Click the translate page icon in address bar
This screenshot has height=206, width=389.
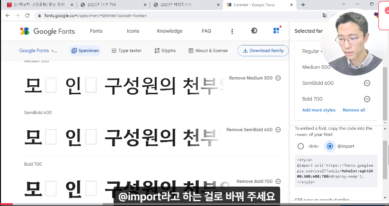(325, 15)
